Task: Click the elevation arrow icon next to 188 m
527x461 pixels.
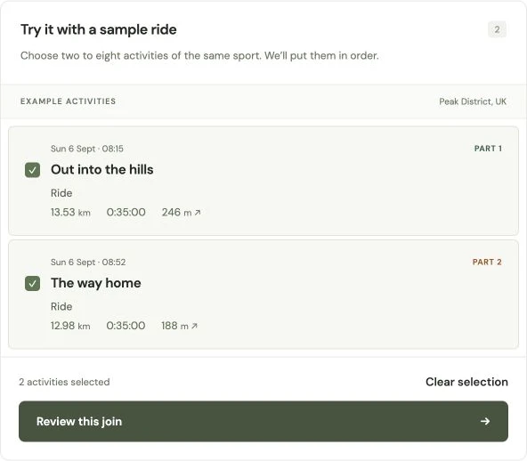Action: coord(194,326)
